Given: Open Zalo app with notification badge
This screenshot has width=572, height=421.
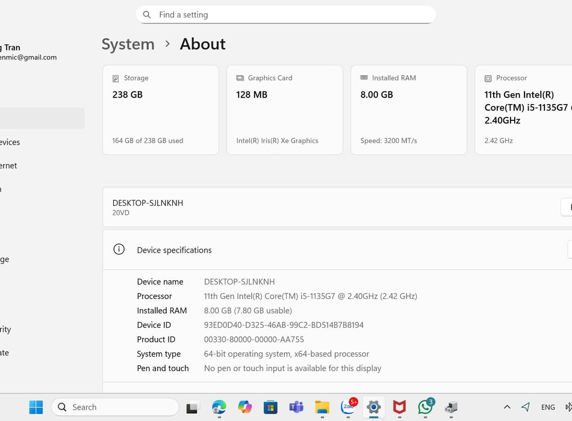Looking at the screenshot, I should 348,407.
